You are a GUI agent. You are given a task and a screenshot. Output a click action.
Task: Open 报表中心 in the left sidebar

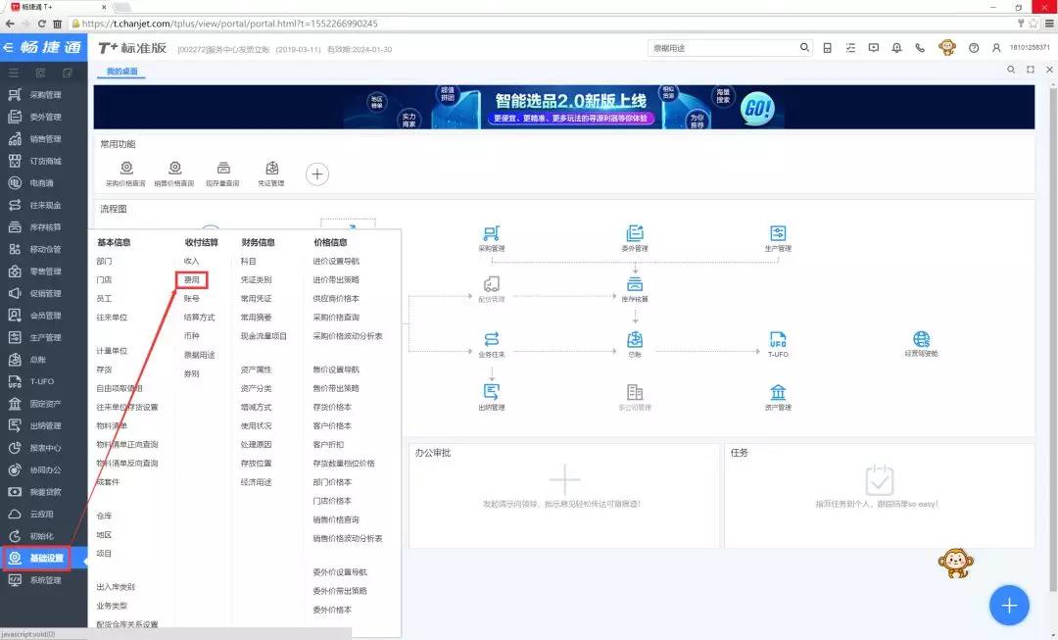click(x=44, y=448)
